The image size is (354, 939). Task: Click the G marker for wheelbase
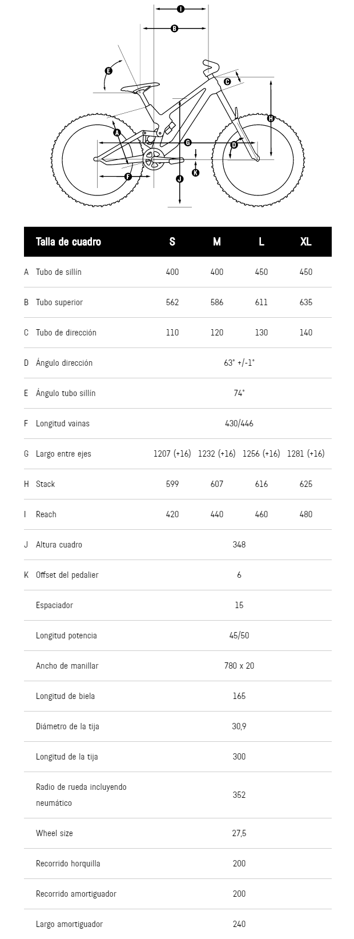tap(187, 142)
